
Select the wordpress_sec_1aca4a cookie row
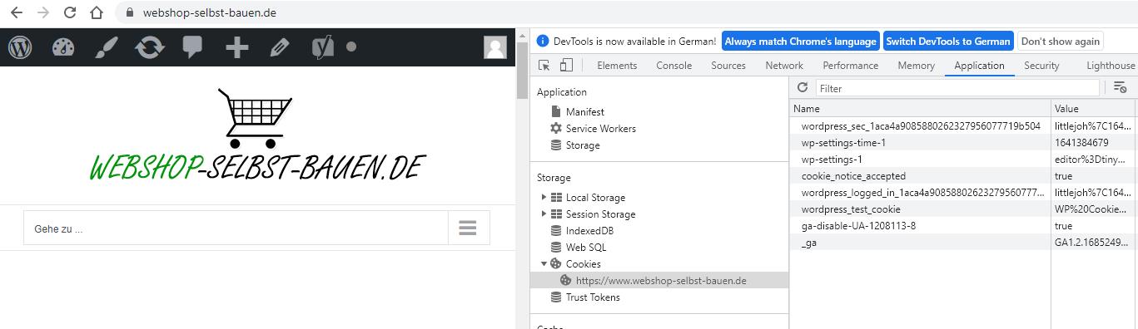(x=963, y=126)
